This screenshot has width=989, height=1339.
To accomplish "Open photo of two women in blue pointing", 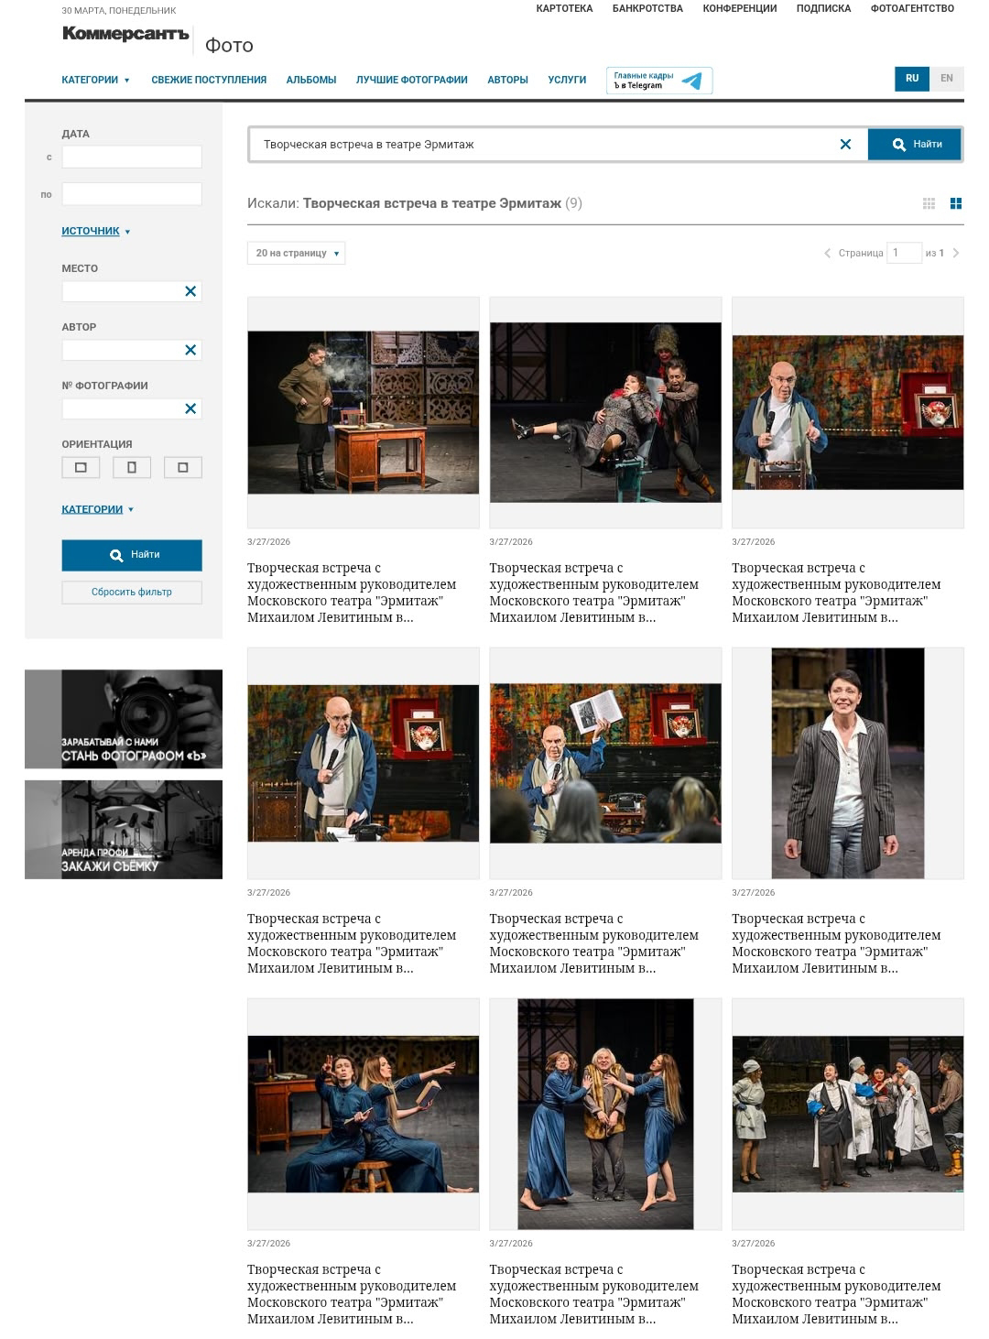I will pyautogui.click(x=364, y=1114).
